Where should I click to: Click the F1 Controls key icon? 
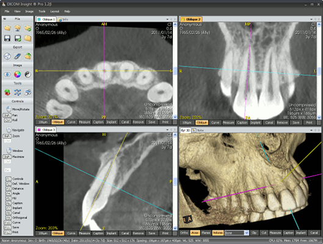tap(8, 179)
